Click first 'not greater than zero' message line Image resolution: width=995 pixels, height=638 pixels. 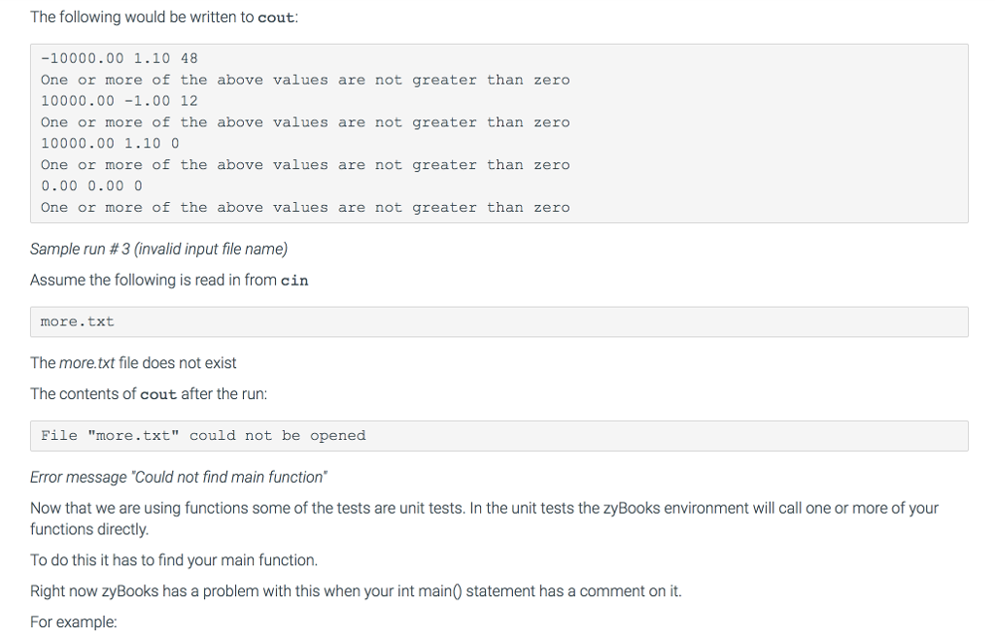pos(305,80)
